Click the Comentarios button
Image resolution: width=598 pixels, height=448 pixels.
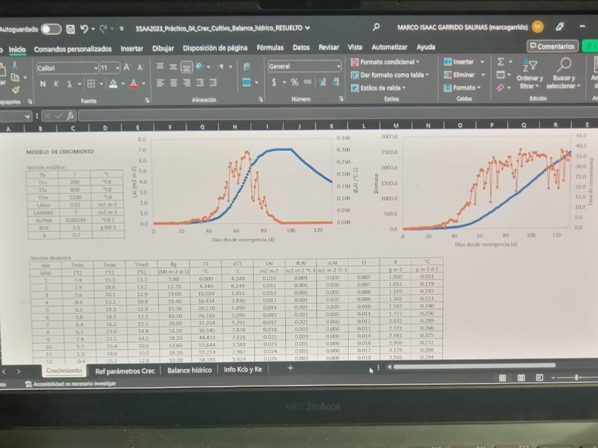coord(552,46)
